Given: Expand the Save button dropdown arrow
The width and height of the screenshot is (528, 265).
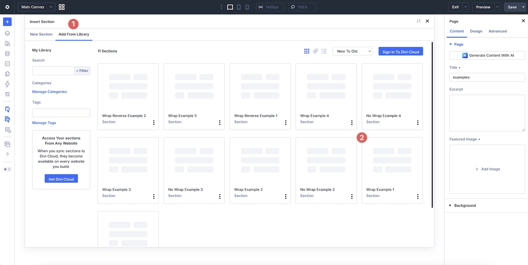Looking at the screenshot, I should [523, 7].
